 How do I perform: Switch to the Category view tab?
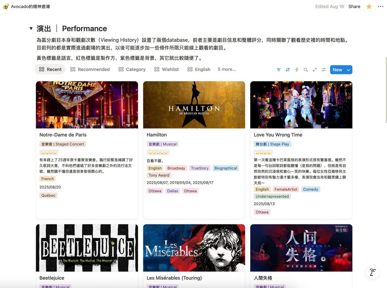[132, 69]
